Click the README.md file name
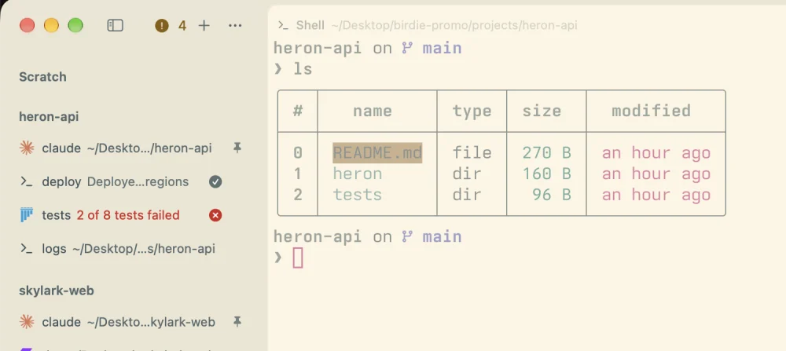Viewport: 786px width, 351px height. [x=377, y=152]
